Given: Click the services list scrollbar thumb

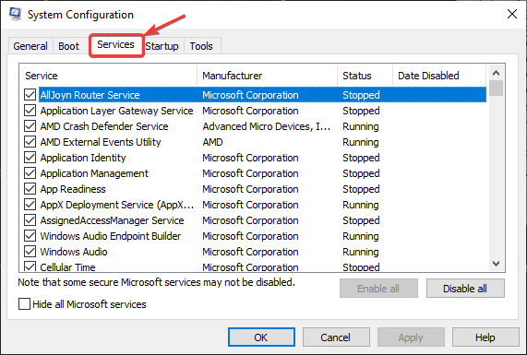Looking at the screenshot, I should point(496,89).
